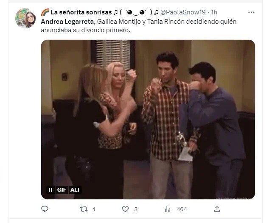Viewport: 266px width, 223px height.
Task: Click the tweet text about divorcio primero
Action: pos(139,26)
